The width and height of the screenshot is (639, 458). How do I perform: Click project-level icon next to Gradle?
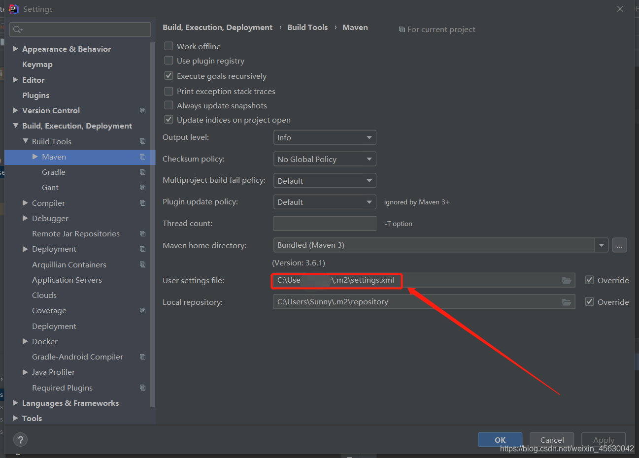tap(142, 172)
